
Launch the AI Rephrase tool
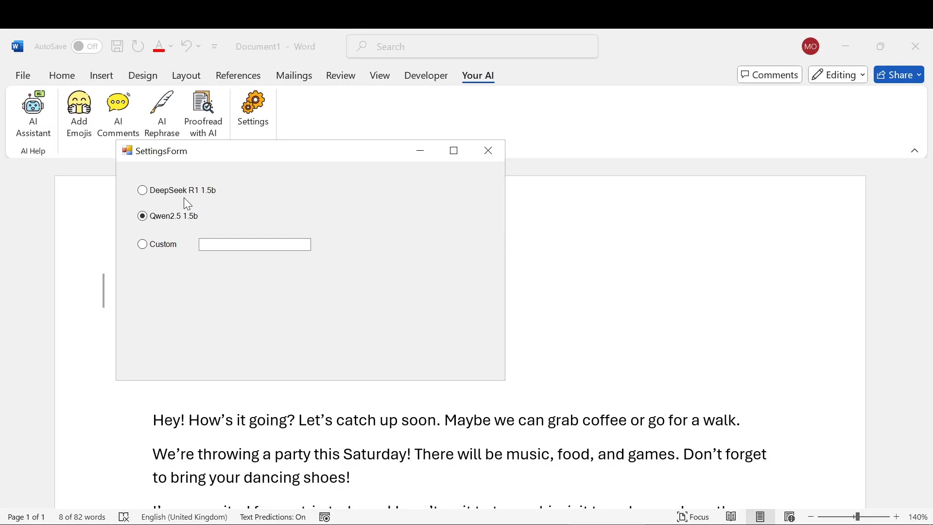click(x=162, y=114)
